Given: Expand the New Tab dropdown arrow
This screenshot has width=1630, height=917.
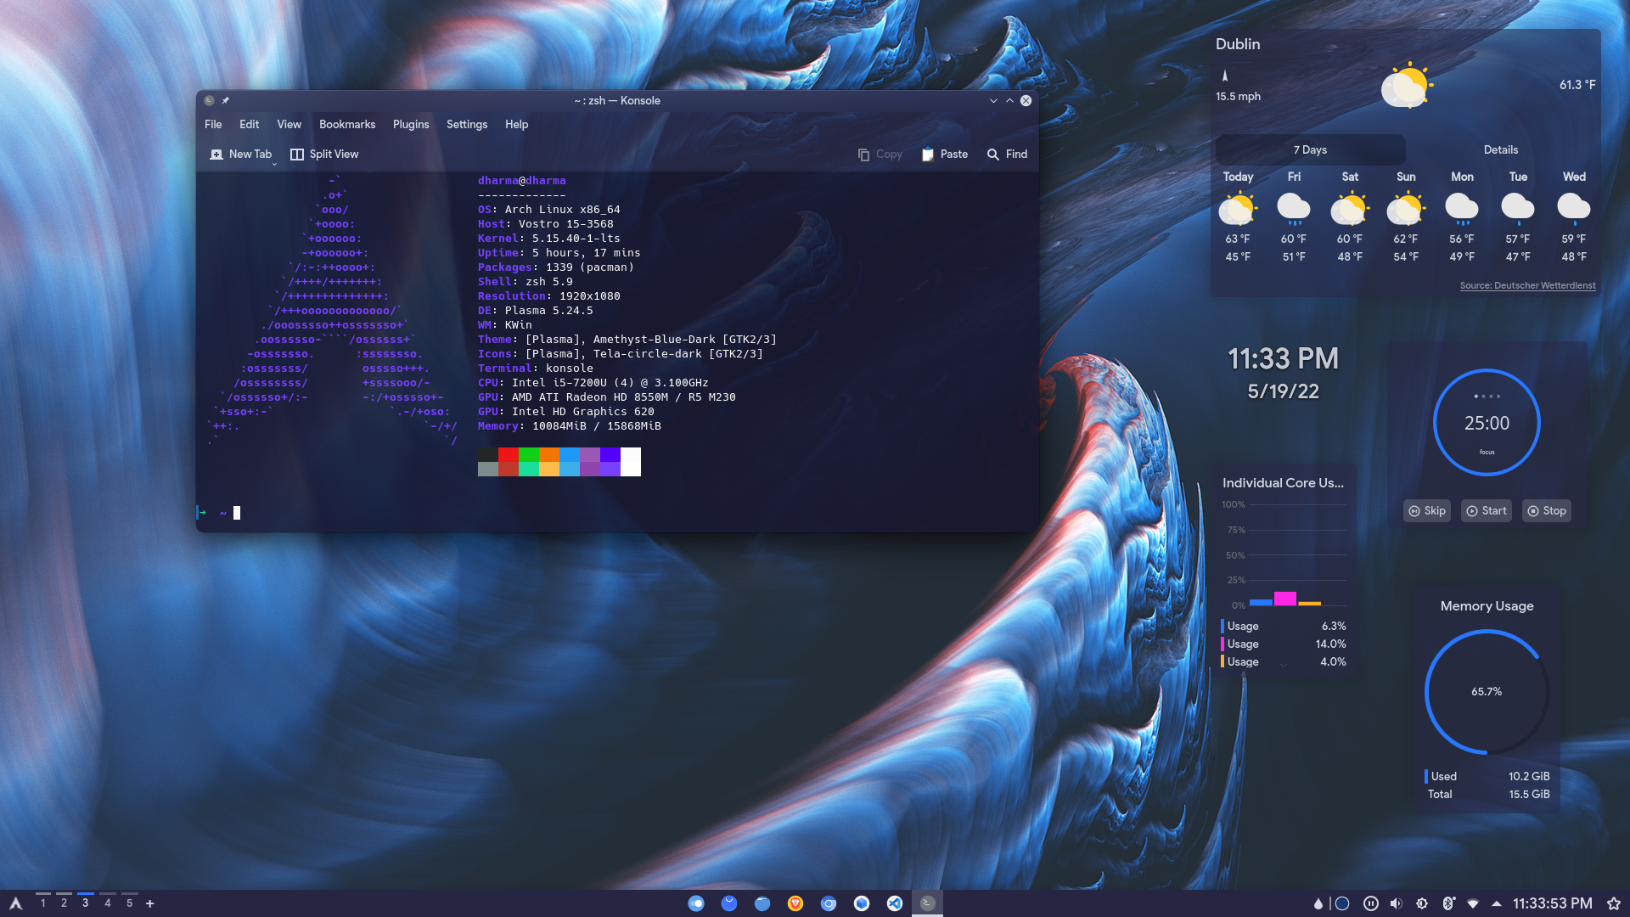Looking at the screenshot, I should [274, 163].
